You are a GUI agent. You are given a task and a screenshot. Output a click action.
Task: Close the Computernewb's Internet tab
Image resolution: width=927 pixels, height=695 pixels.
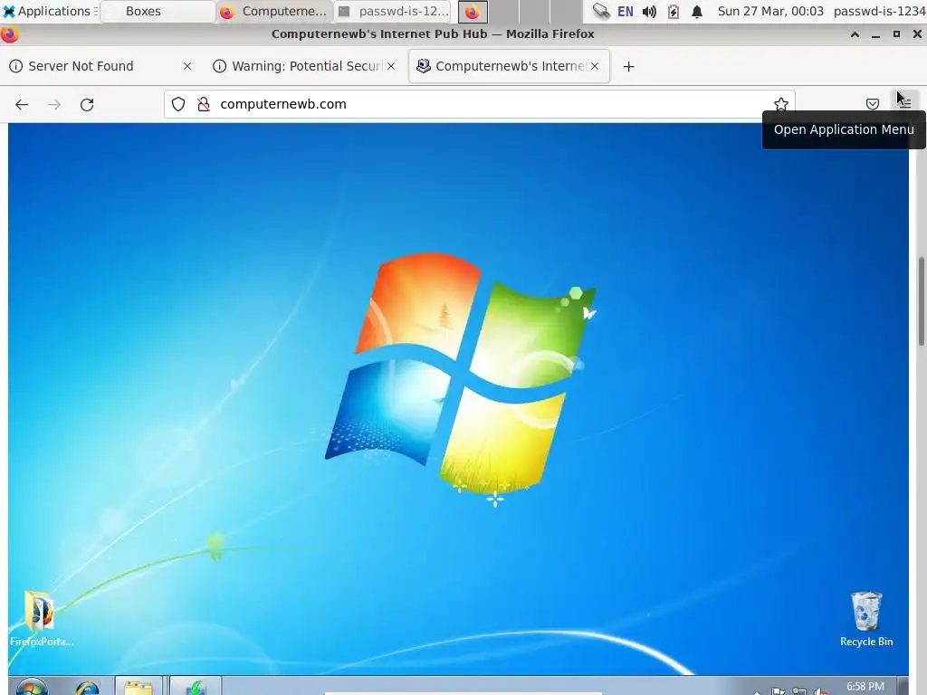(595, 66)
